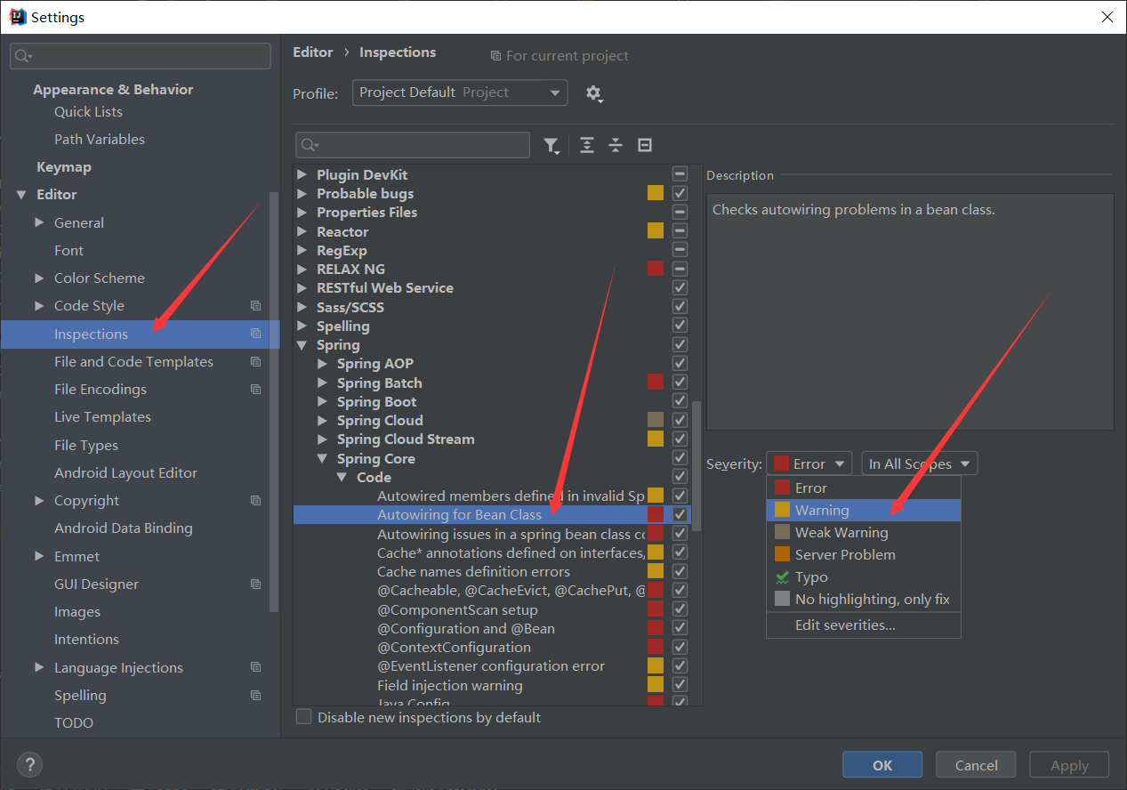Select Autowiring issues in a spring bean class
The height and width of the screenshot is (790, 1127).
coord(511,535)
